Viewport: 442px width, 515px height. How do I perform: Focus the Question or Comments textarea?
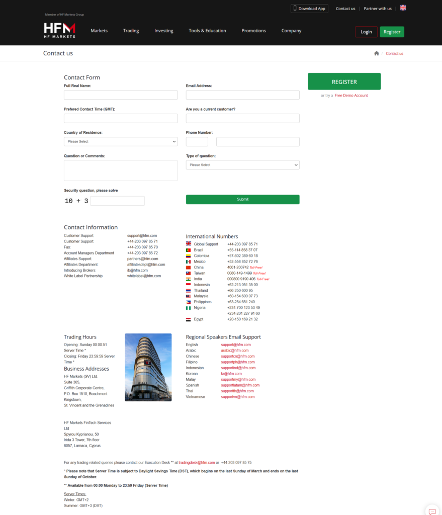[121, 170]
